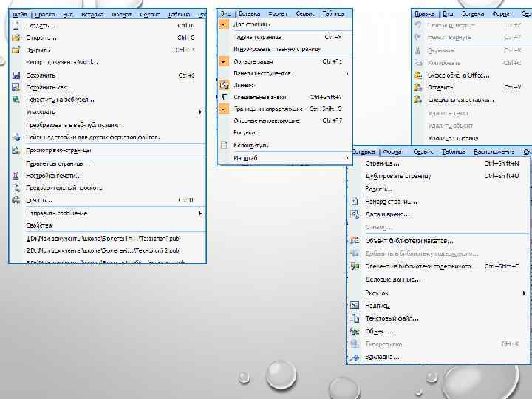Click the Настройка печати icon
Screen dimensions: 532x399
16,176
